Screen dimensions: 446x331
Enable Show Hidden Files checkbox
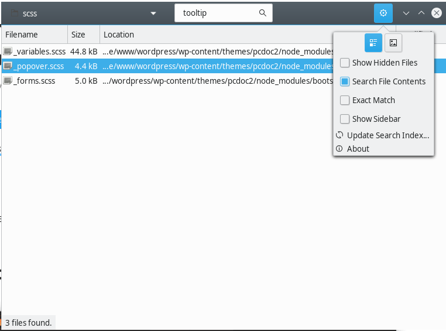pos(345,63)
